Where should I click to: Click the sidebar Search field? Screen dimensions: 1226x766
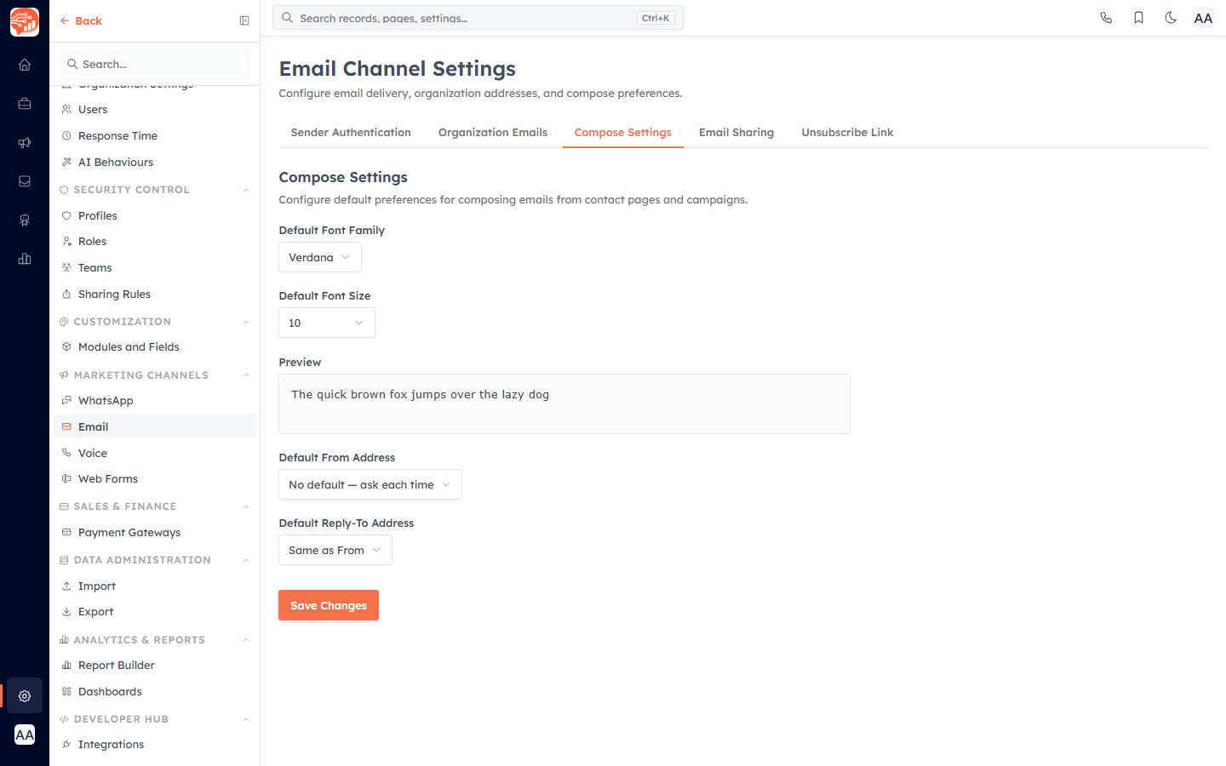(x=154, y=64)
